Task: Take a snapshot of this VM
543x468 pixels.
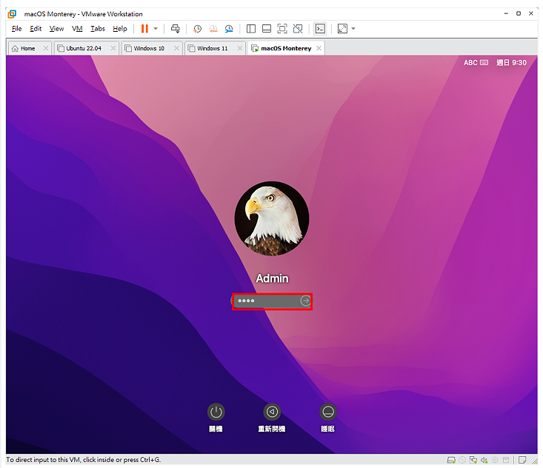Action: click(197, 29)
